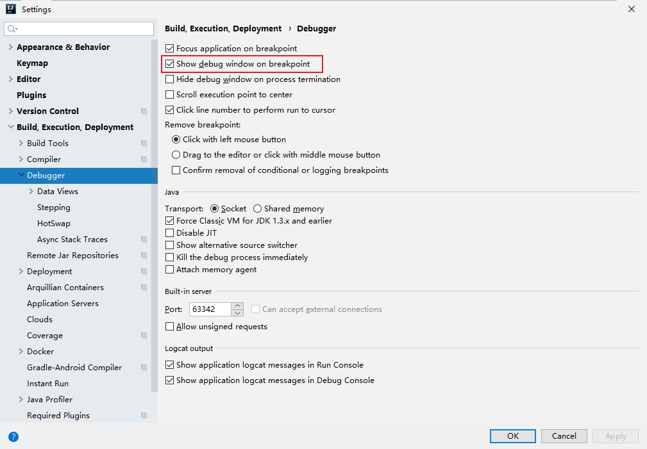Image resolution: width=647 pixels, height=449 pixels.
Task: Click the Cancel button
Action: [x=564, y=436]
